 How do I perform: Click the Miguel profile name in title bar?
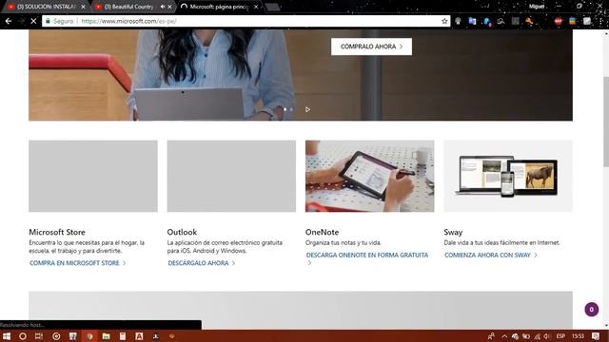point(537,7)
